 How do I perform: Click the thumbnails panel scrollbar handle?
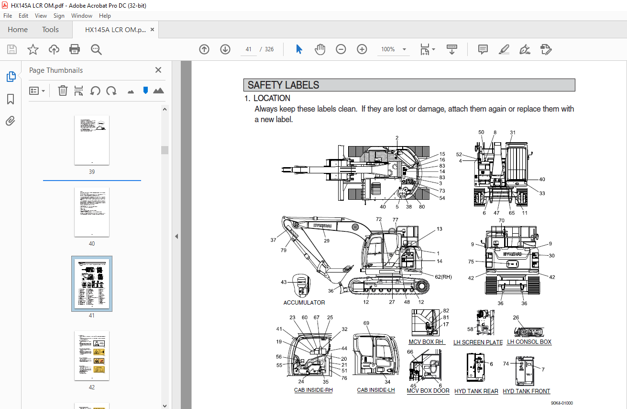(165, 150)
